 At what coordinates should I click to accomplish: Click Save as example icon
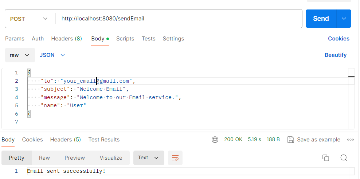pyautogui.click(x=291, y=140)
